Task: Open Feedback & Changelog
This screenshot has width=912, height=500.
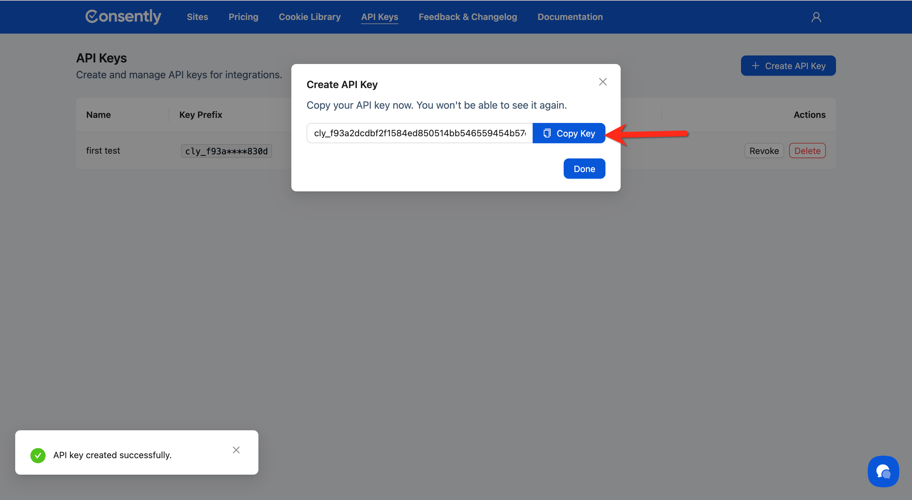Action: point(468,17)
